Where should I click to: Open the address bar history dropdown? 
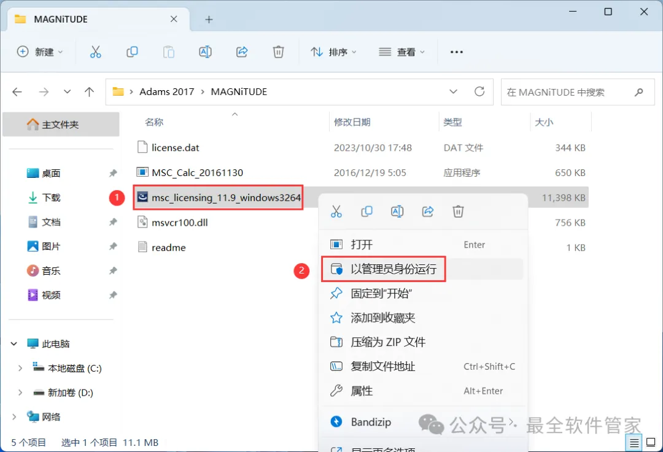[453, 91]
